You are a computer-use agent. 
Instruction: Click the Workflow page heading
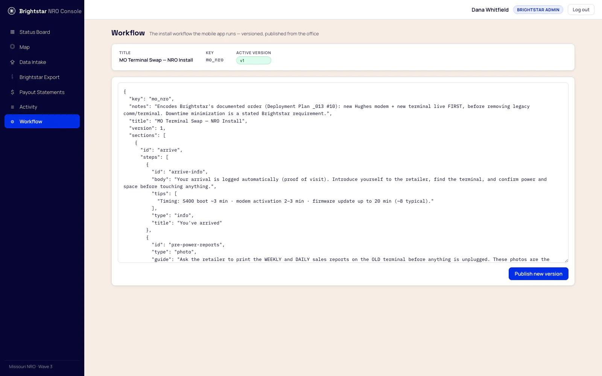(x=128, y=33)
